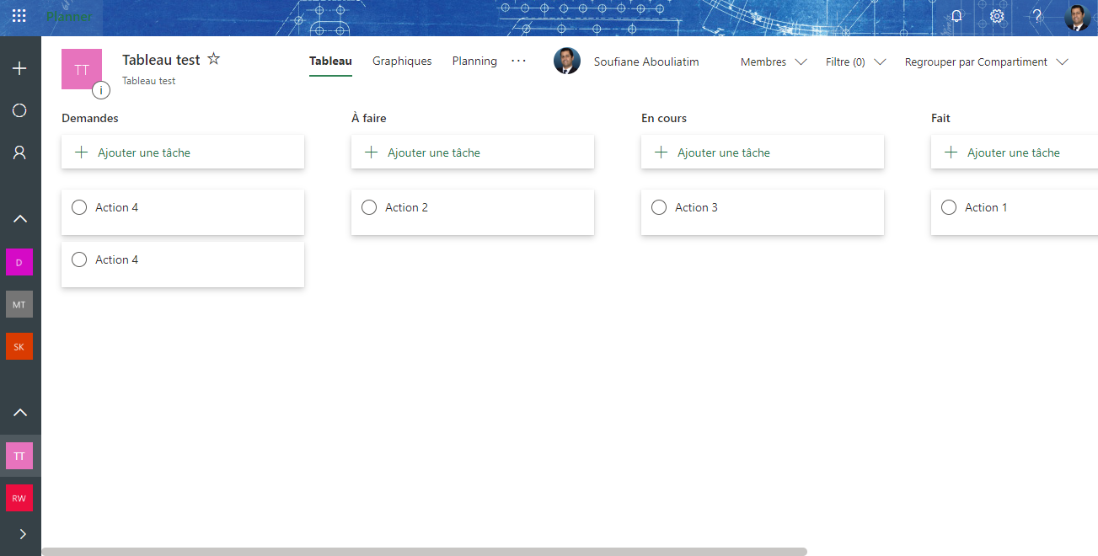Mark Action 2 task as complete
The image size is (1098, 556).
coord(369,207)
